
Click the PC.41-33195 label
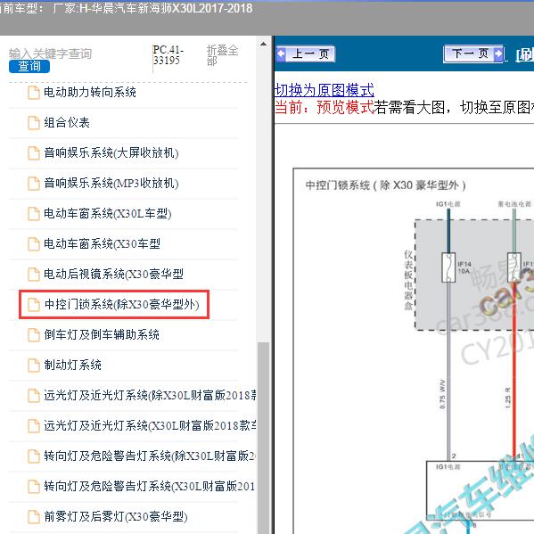point(168,55)
